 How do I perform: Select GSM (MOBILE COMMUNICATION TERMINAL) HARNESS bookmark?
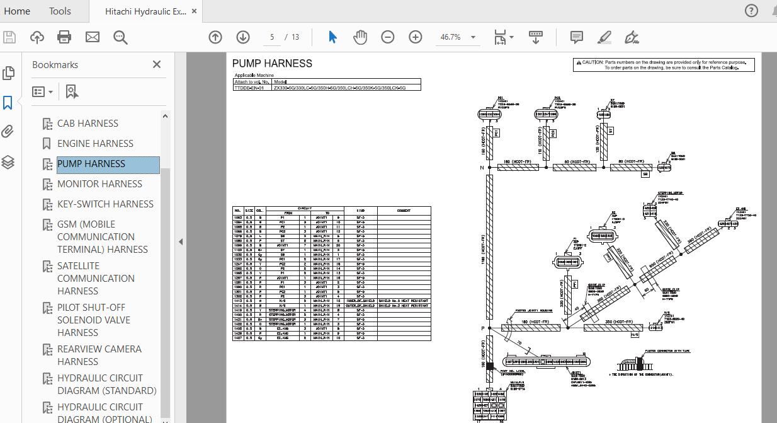pos(103,237)
